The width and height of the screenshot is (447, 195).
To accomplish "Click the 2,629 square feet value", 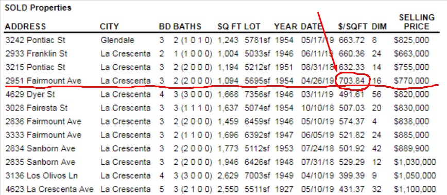I will pyautogui.click(x=228, y=175).
